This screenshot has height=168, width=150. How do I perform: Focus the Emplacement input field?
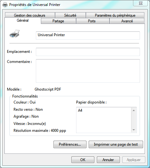pos(88,52)
